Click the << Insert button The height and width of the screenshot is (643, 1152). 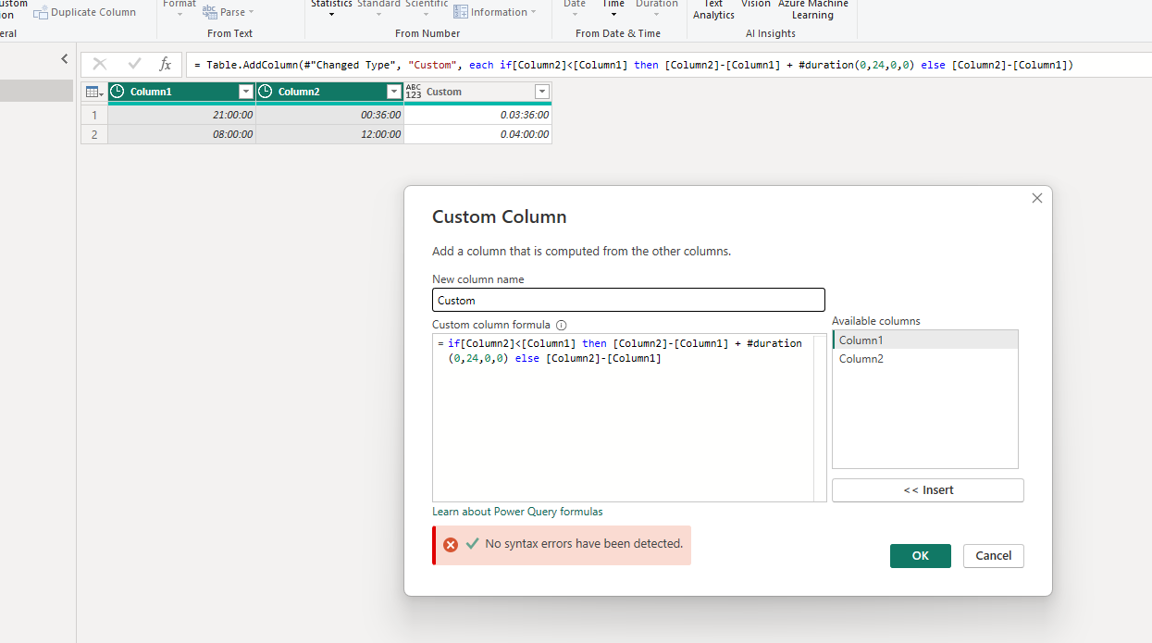[928, 490]
